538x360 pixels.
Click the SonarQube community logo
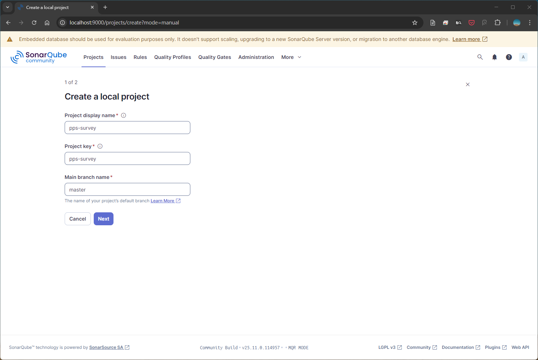(39, 57)
